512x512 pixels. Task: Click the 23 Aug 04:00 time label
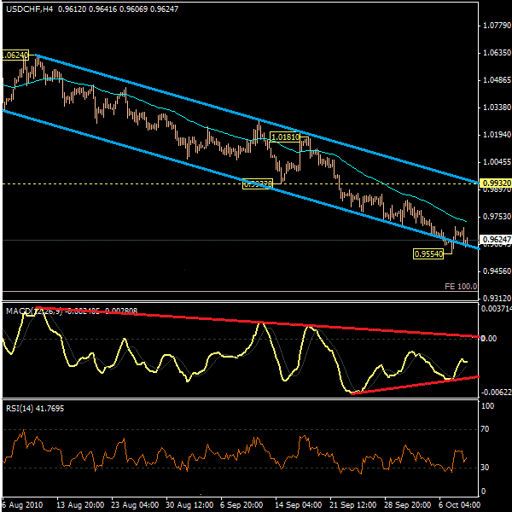[x=135, y=505]
